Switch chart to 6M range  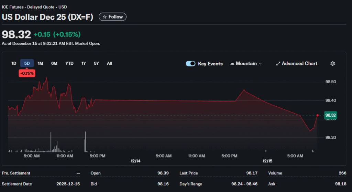(54, 63)
